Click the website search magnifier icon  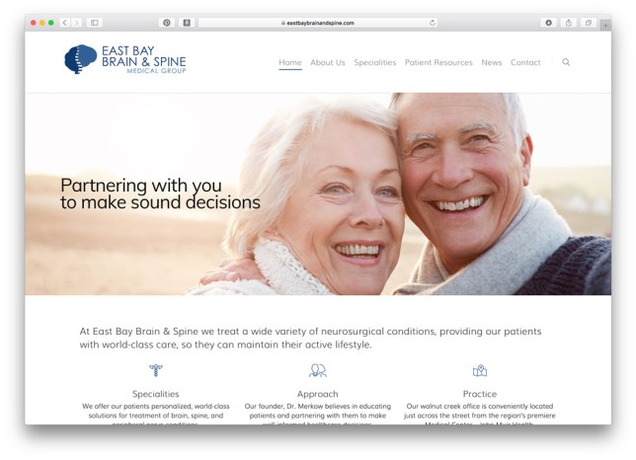coord(566,62)
